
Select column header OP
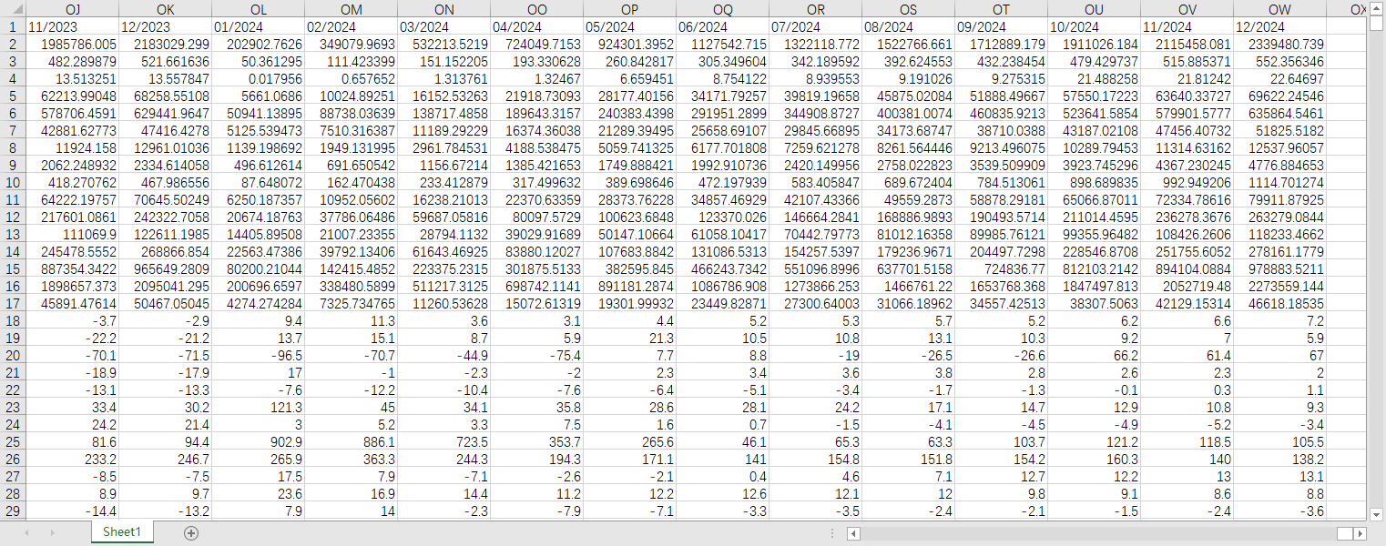point(629,9)
